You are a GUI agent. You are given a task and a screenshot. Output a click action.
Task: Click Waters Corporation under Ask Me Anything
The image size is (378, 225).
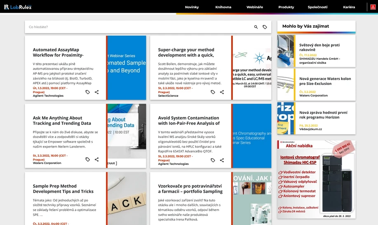pyautogui.click(x=47, y=163)
